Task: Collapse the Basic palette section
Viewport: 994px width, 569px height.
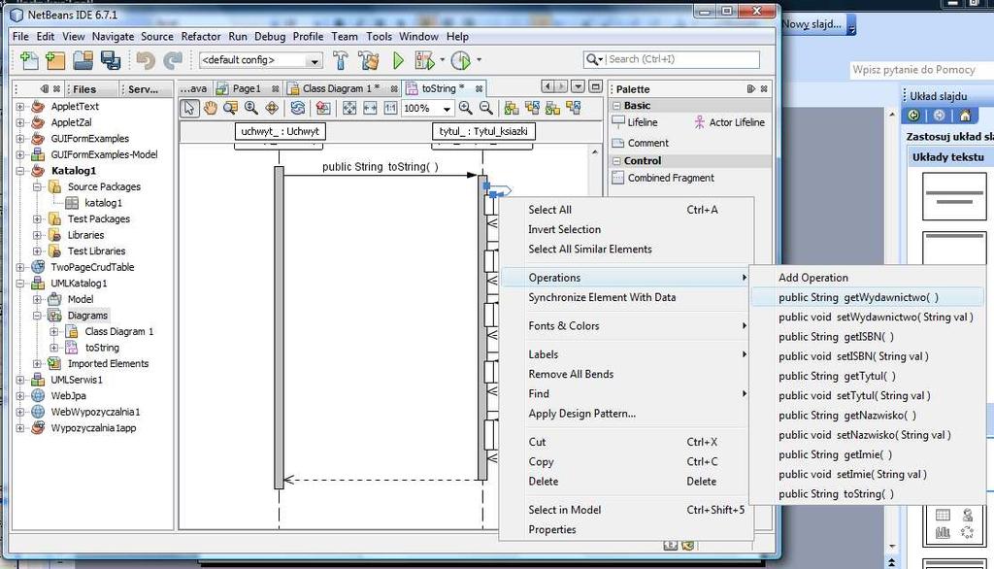Action: coord(616,106)
